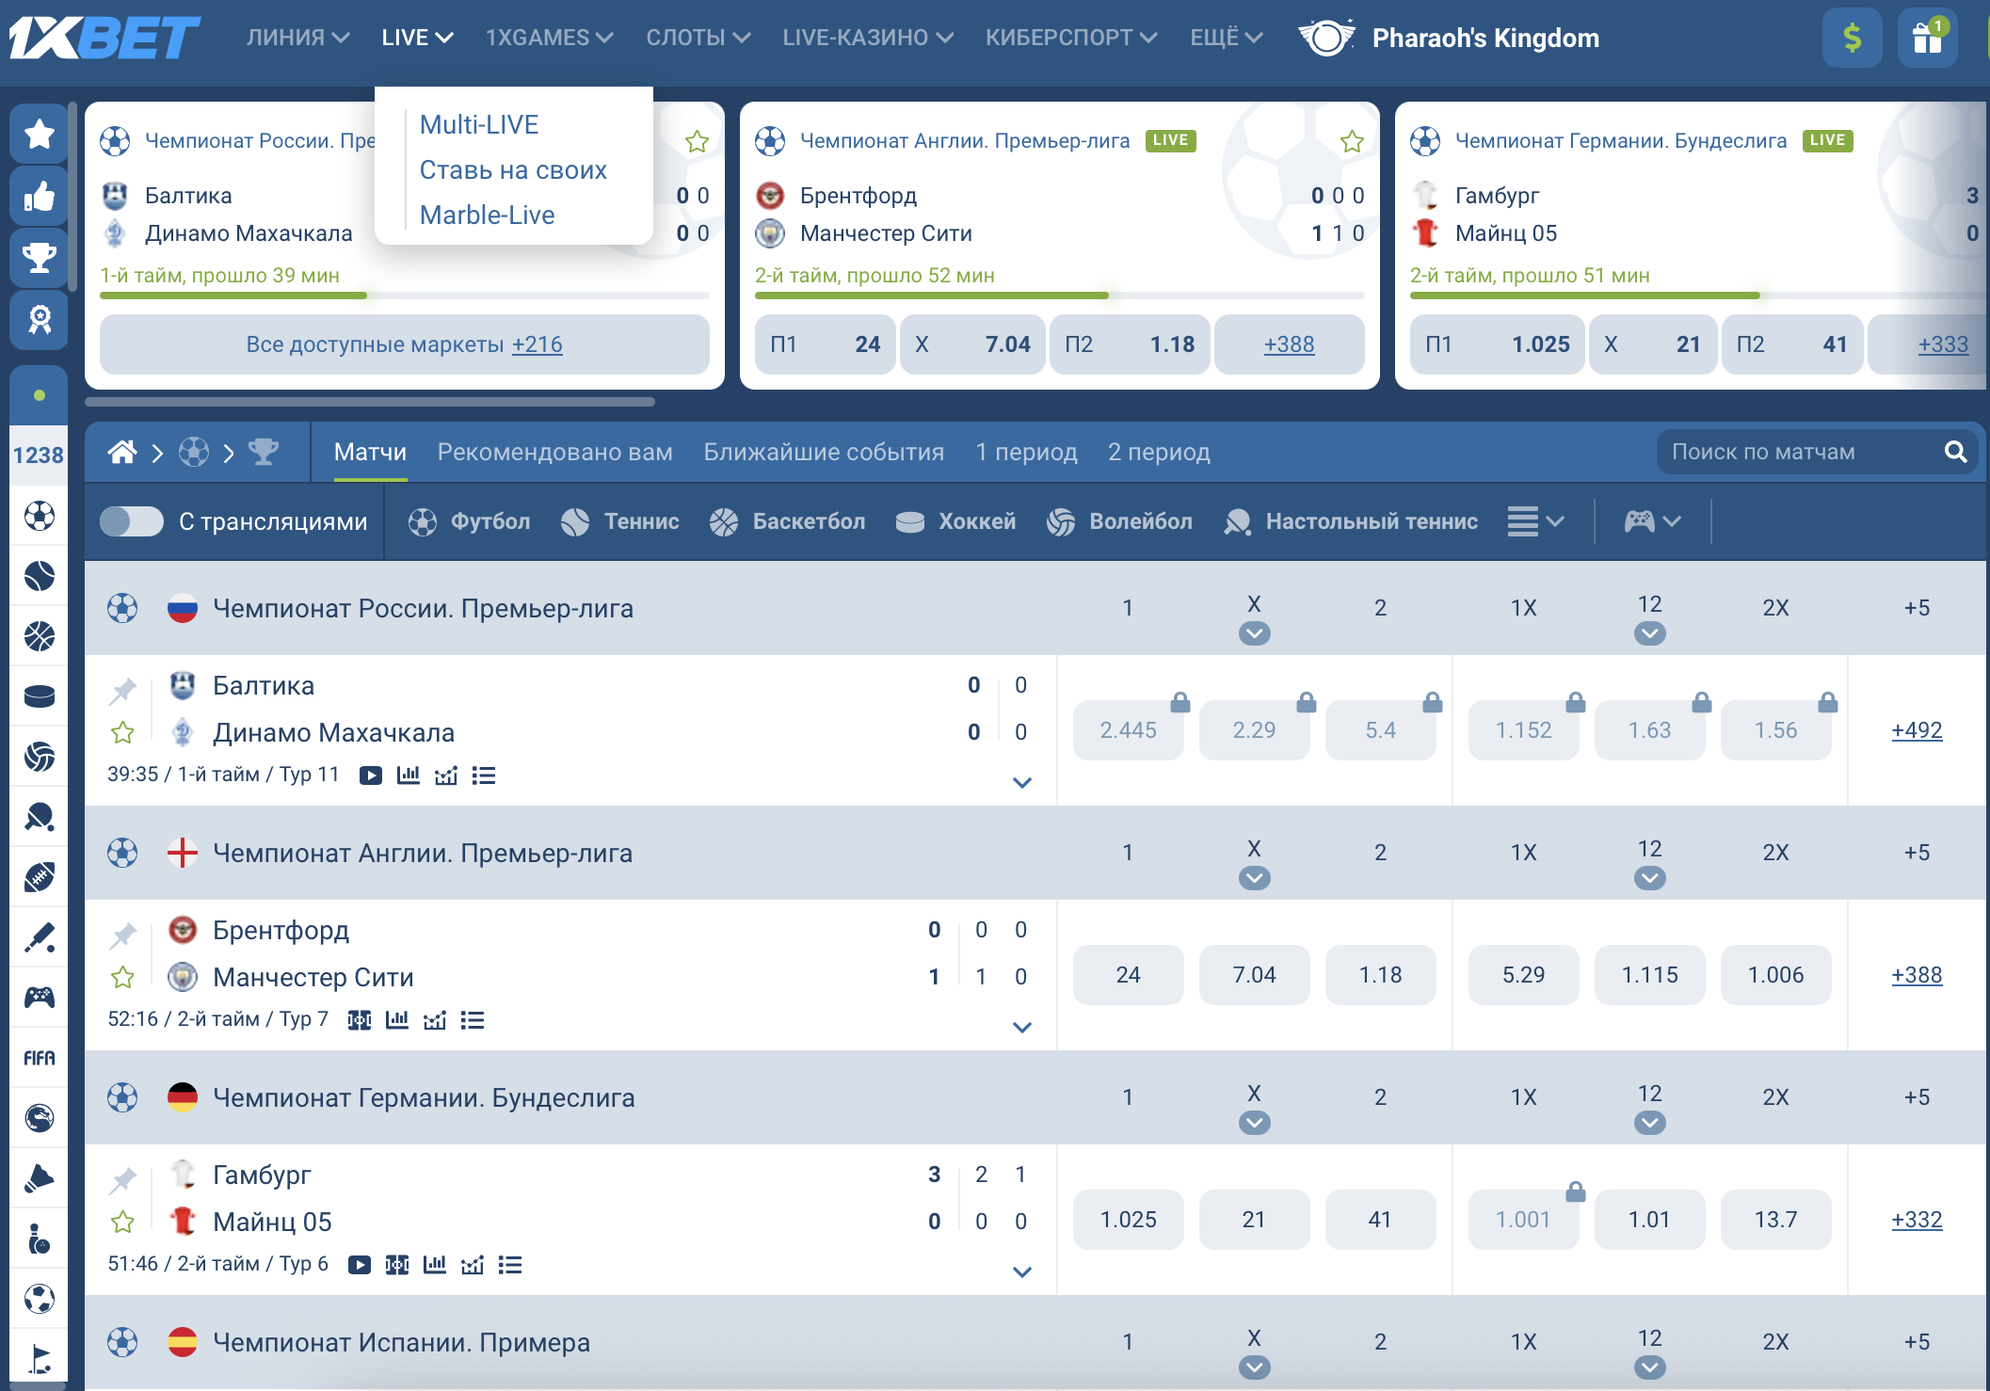This screenshot has height=1391, width=1990.
Task: Open the trophy icon in left sidebar
Action: click(x=39, y=257)
